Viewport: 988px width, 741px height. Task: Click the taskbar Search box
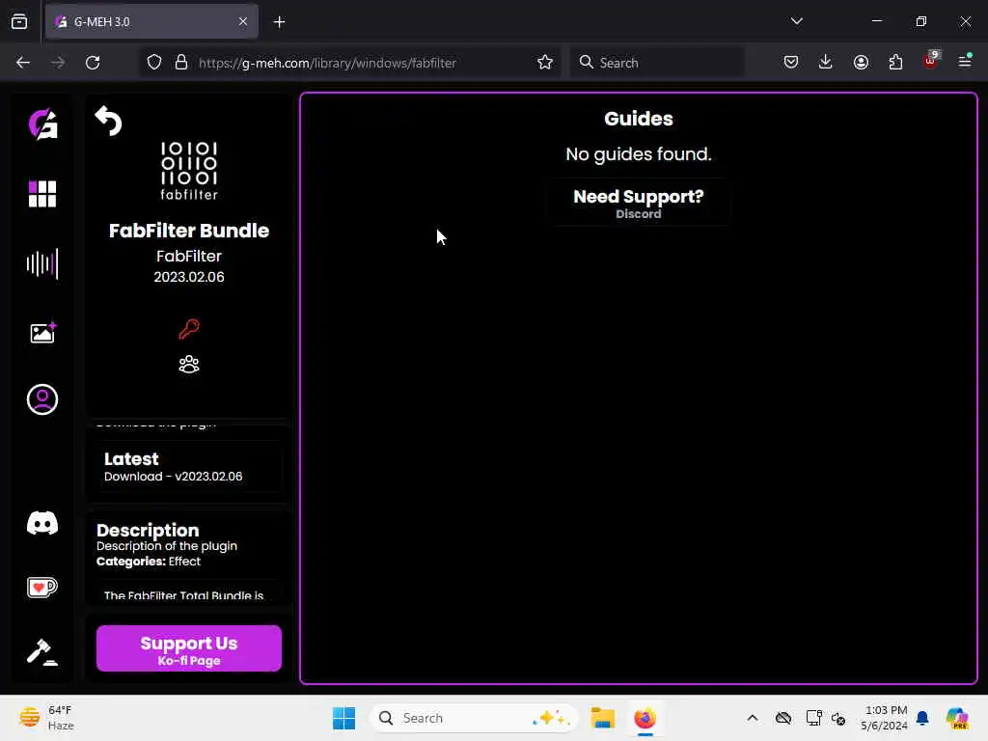point(474,718)
